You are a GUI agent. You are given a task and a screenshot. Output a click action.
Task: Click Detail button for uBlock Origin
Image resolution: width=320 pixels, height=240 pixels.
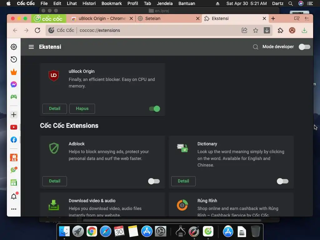click(54, 108)
